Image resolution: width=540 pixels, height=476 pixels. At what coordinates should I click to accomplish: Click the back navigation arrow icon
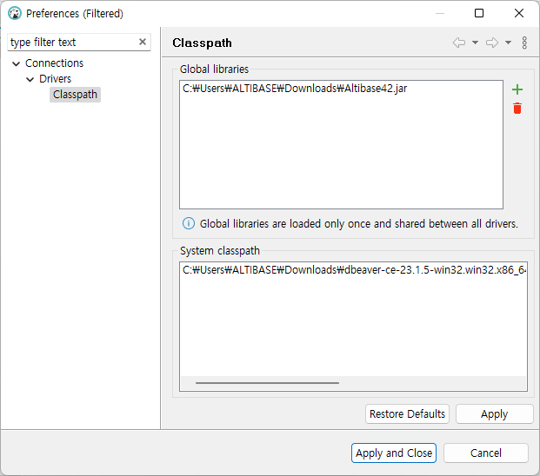(459, 43)
